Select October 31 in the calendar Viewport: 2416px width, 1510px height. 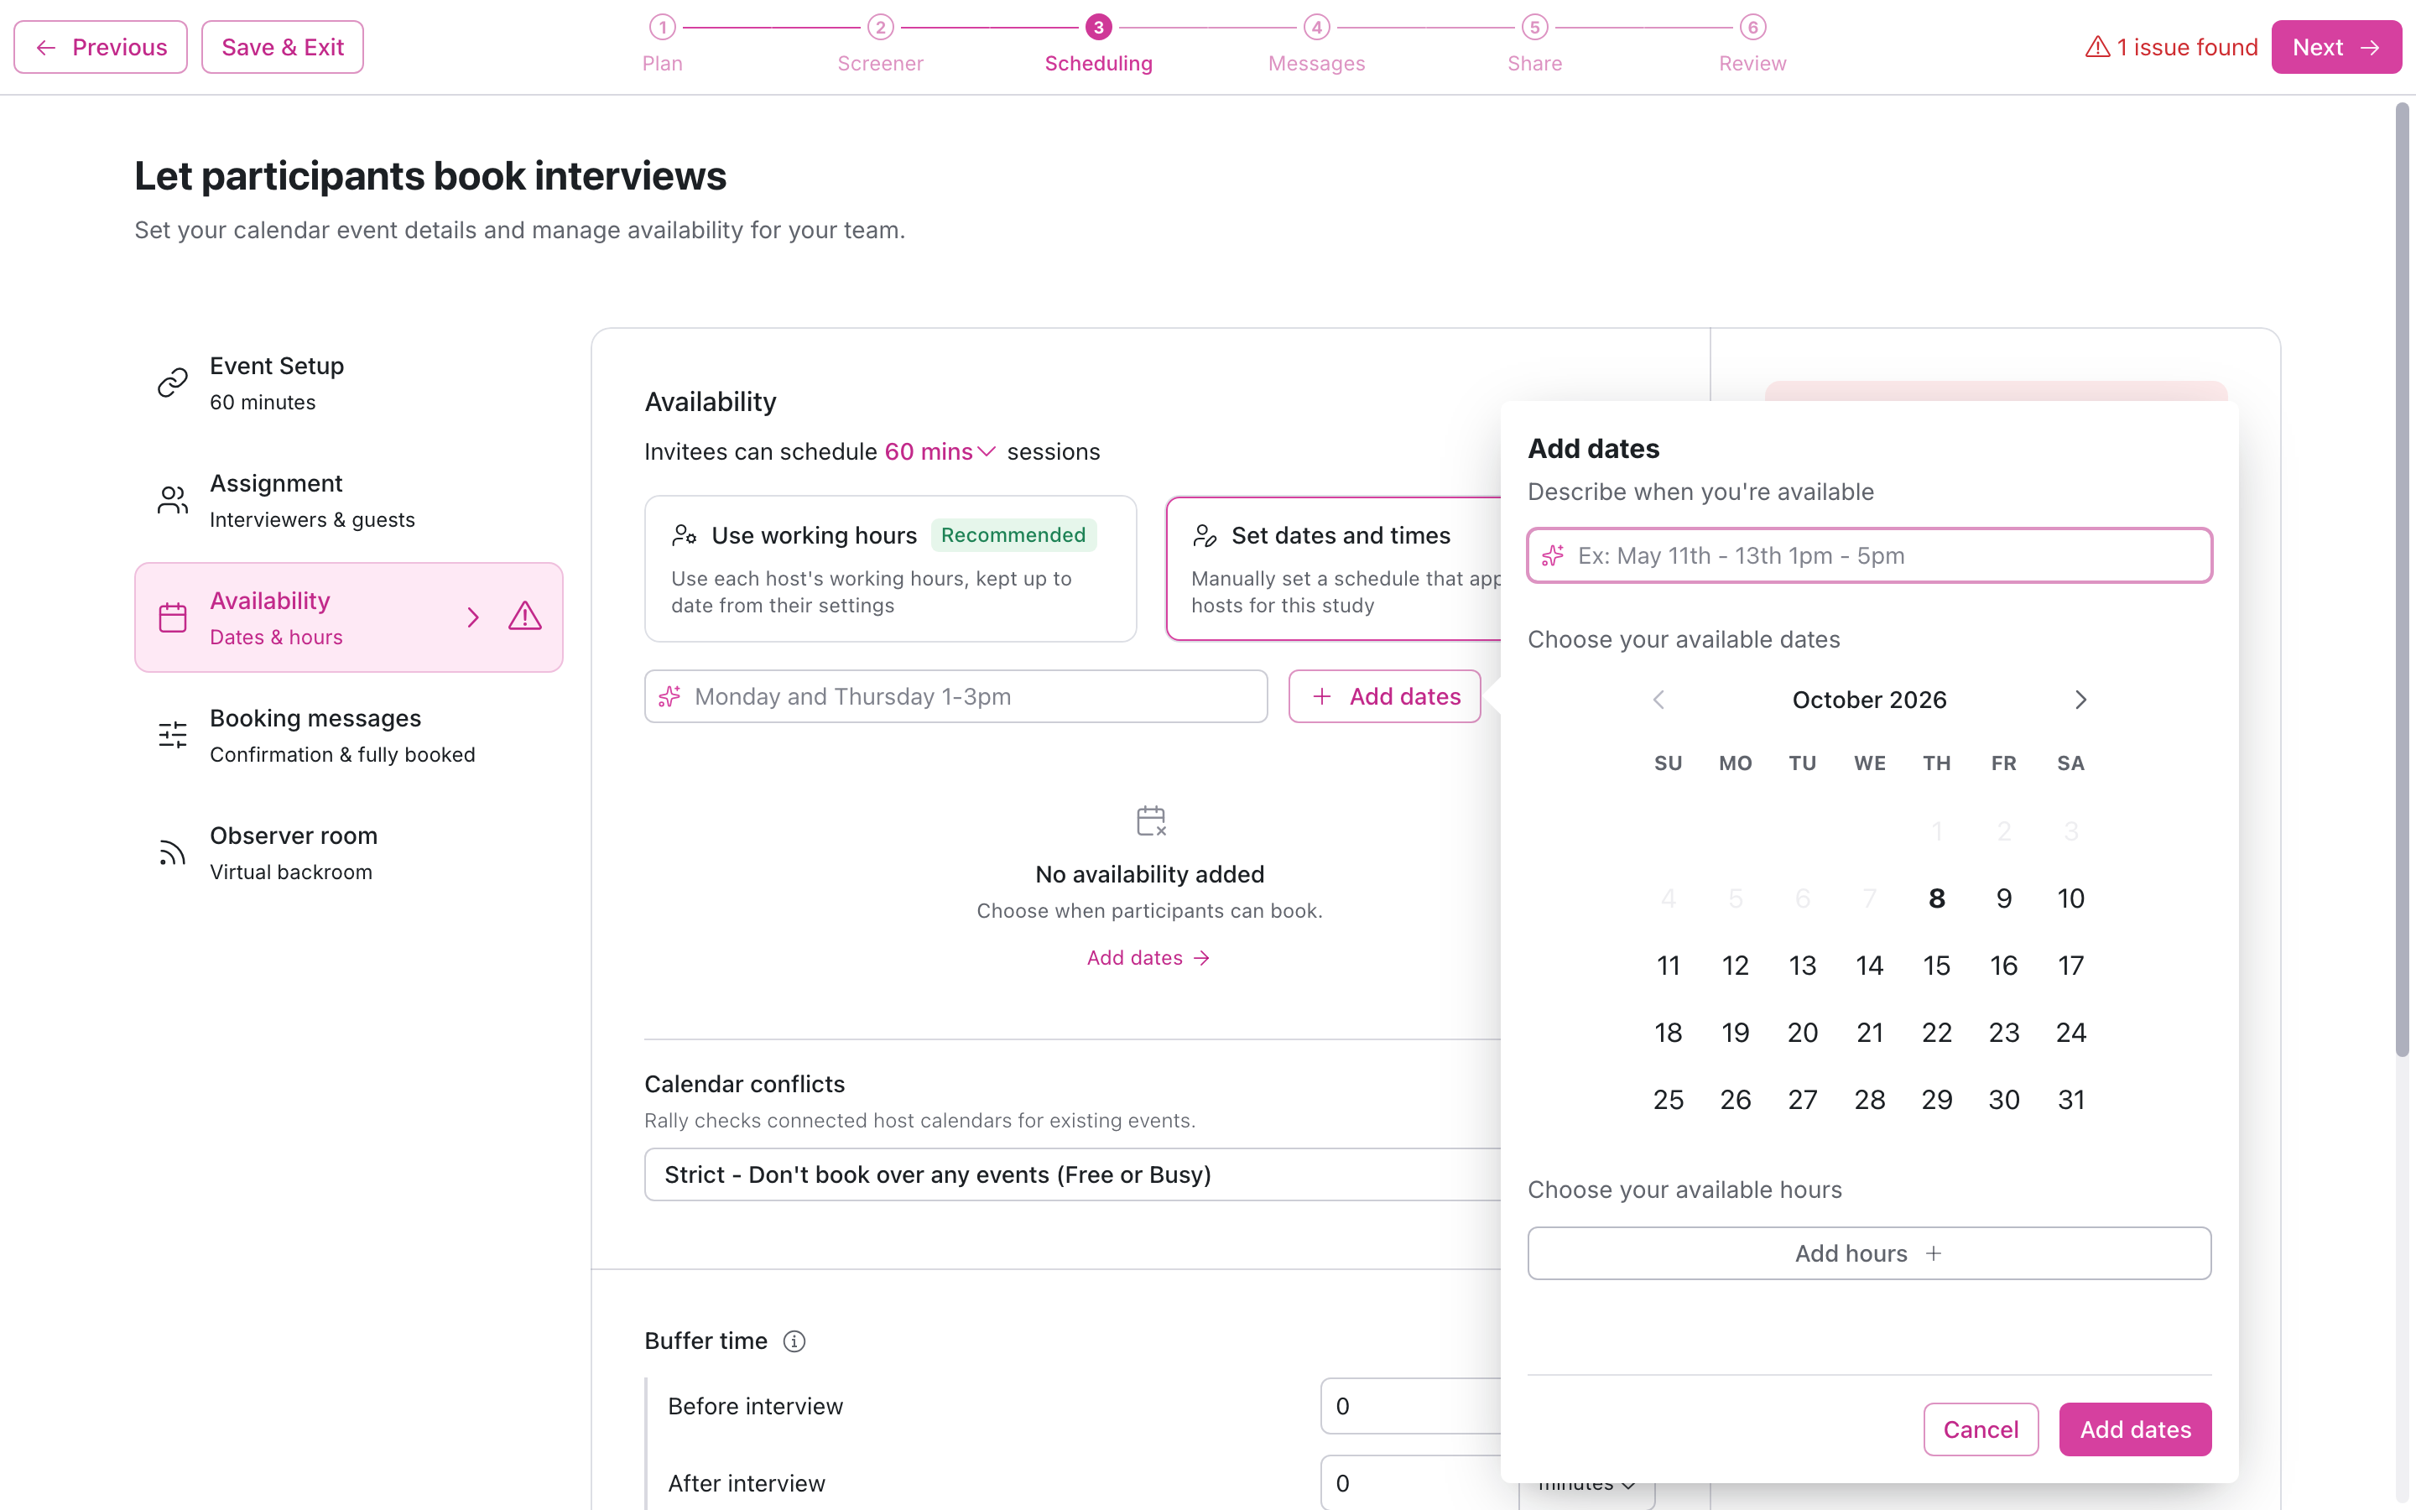point(2070,1100)
